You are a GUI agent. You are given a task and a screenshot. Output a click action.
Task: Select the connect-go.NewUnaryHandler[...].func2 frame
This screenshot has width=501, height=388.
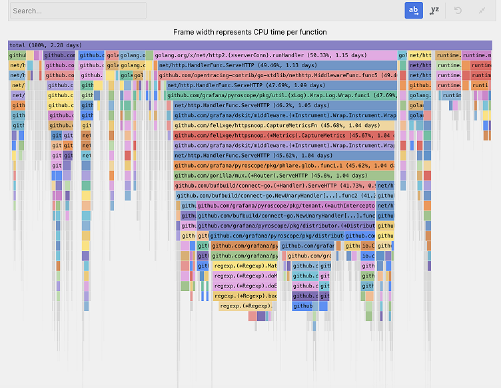[x=275, y=196]
